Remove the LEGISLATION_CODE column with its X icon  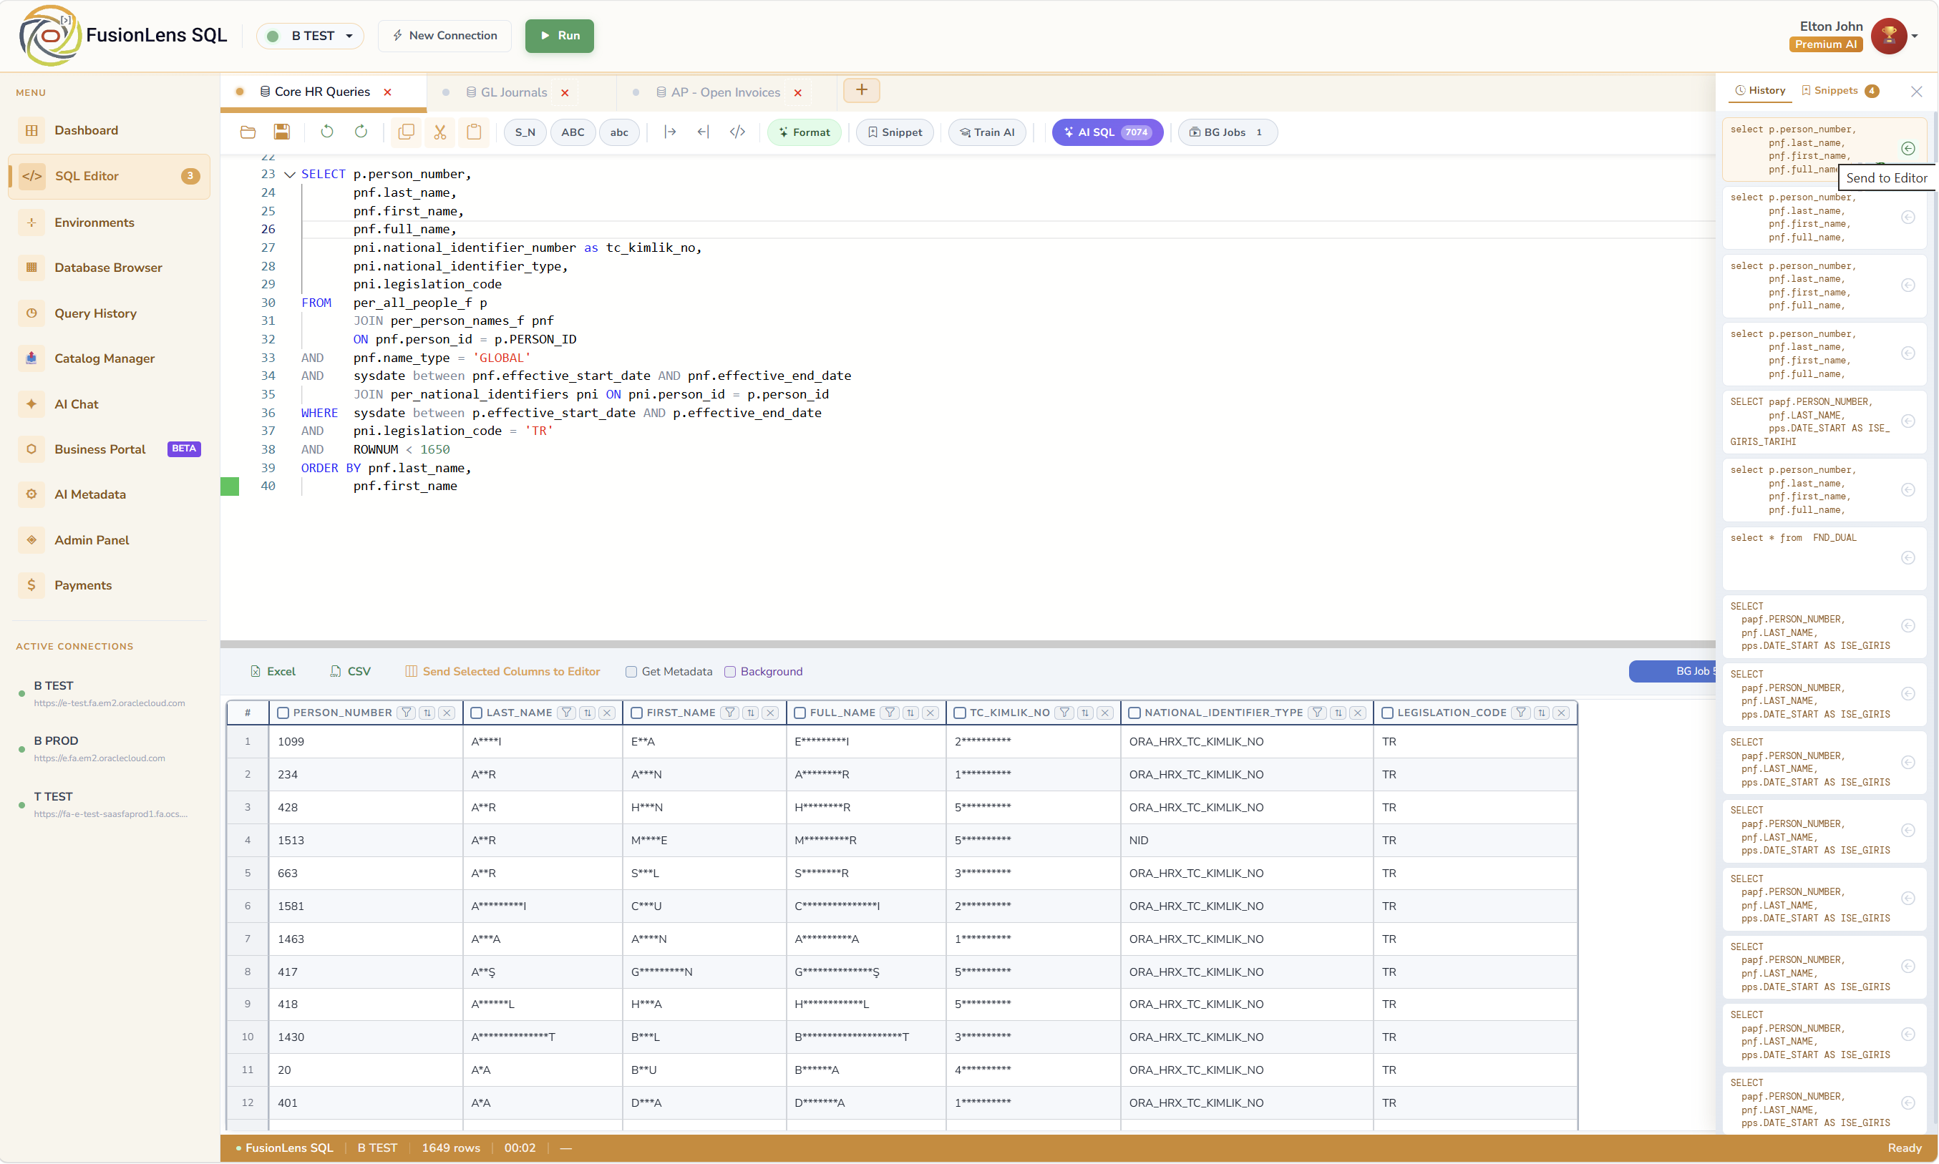1562,713
